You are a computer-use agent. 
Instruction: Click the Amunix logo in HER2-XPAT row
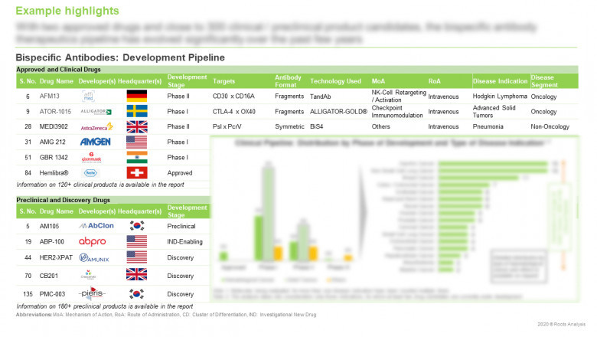(x=94, y=258)
